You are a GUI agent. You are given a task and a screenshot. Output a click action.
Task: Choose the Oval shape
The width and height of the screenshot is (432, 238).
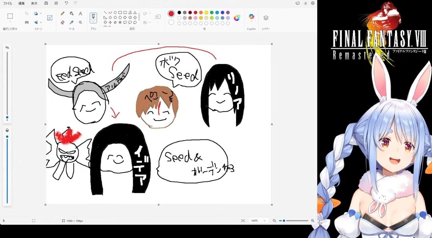pos(115,12)
